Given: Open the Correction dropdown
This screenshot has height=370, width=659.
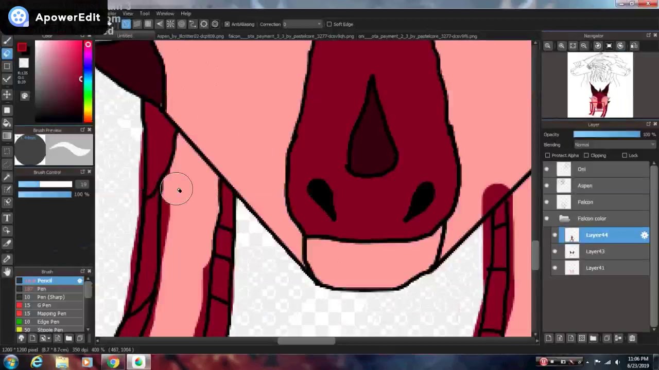Looking at the screenshot, I should [x=302, y=24].
